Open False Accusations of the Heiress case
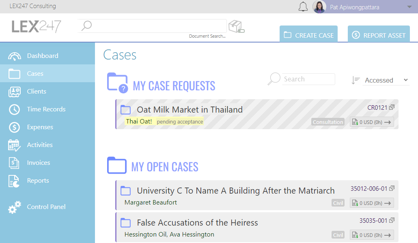 tap(197, 222)
